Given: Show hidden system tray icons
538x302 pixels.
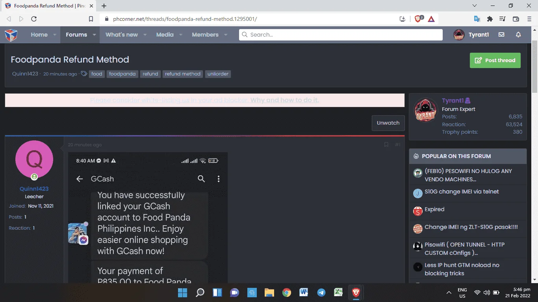Looking at the screenshot, I should click(449, 293).
